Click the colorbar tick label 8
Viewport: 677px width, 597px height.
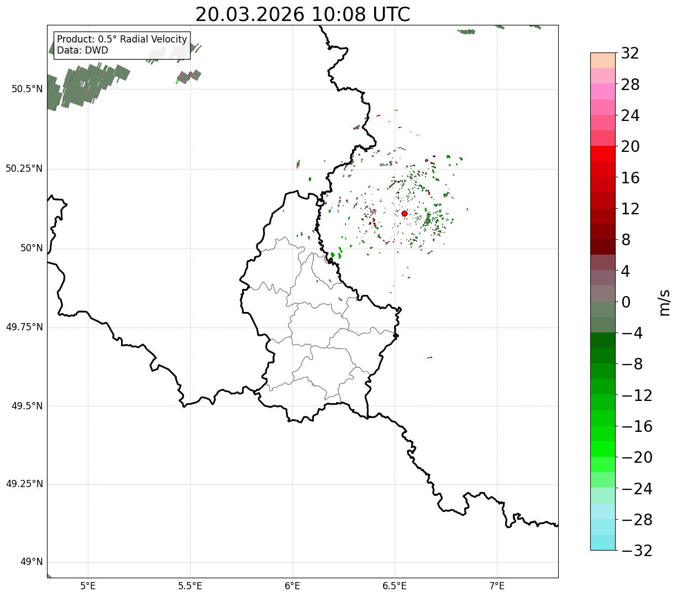pyautogui.click(x=626, y=240)
